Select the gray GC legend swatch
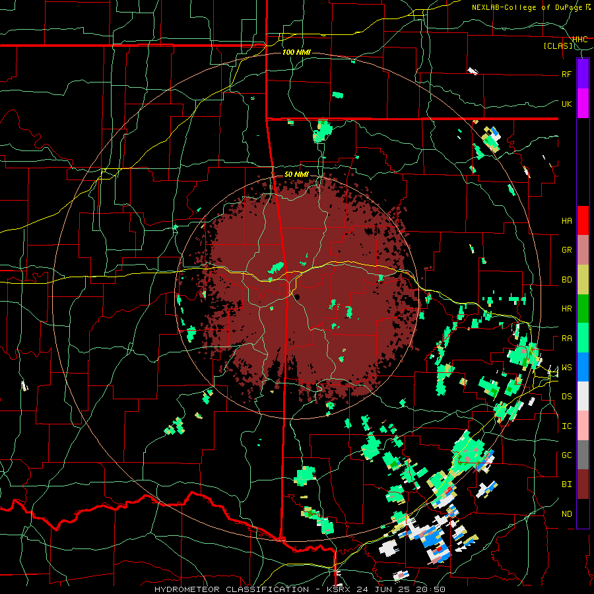The image size is (594, 594). (583, 455)
